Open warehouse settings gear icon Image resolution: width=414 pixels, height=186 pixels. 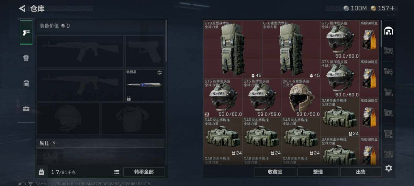coord(388,168)
